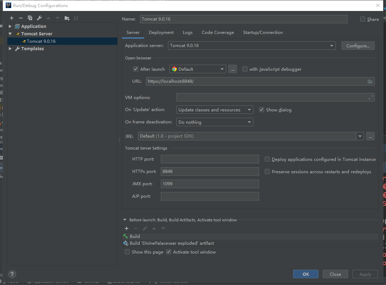
Task: Open browser selection ellipsis button
Action: point(232,69)
